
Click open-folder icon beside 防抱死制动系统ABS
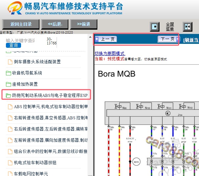pyautogui.click(x=8, y=96)
